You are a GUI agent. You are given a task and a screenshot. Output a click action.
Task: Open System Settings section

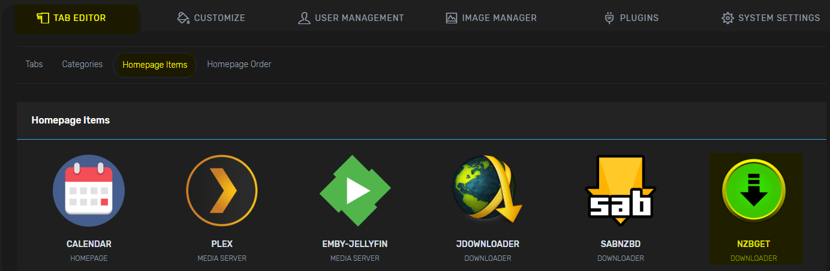(771, 18)
